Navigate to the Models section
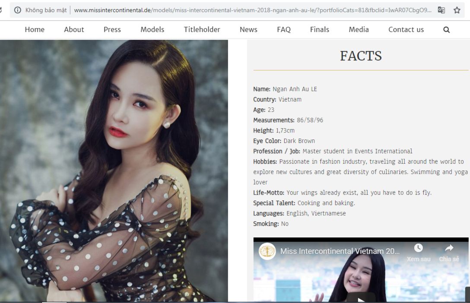Viewport: 470px width, 303px height. pyautogui.click(x=152, y=30)
